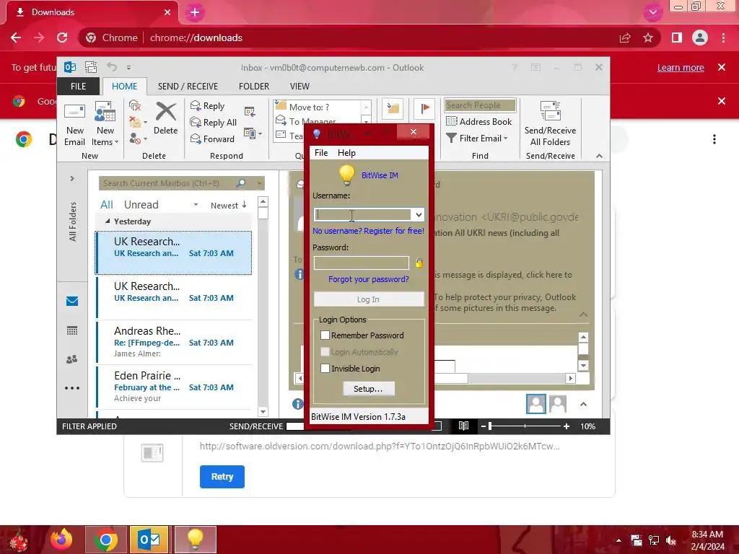Click the zoom slider handle in Outlook
Viewport: 739px width, 554px height.
coord(490,426)
